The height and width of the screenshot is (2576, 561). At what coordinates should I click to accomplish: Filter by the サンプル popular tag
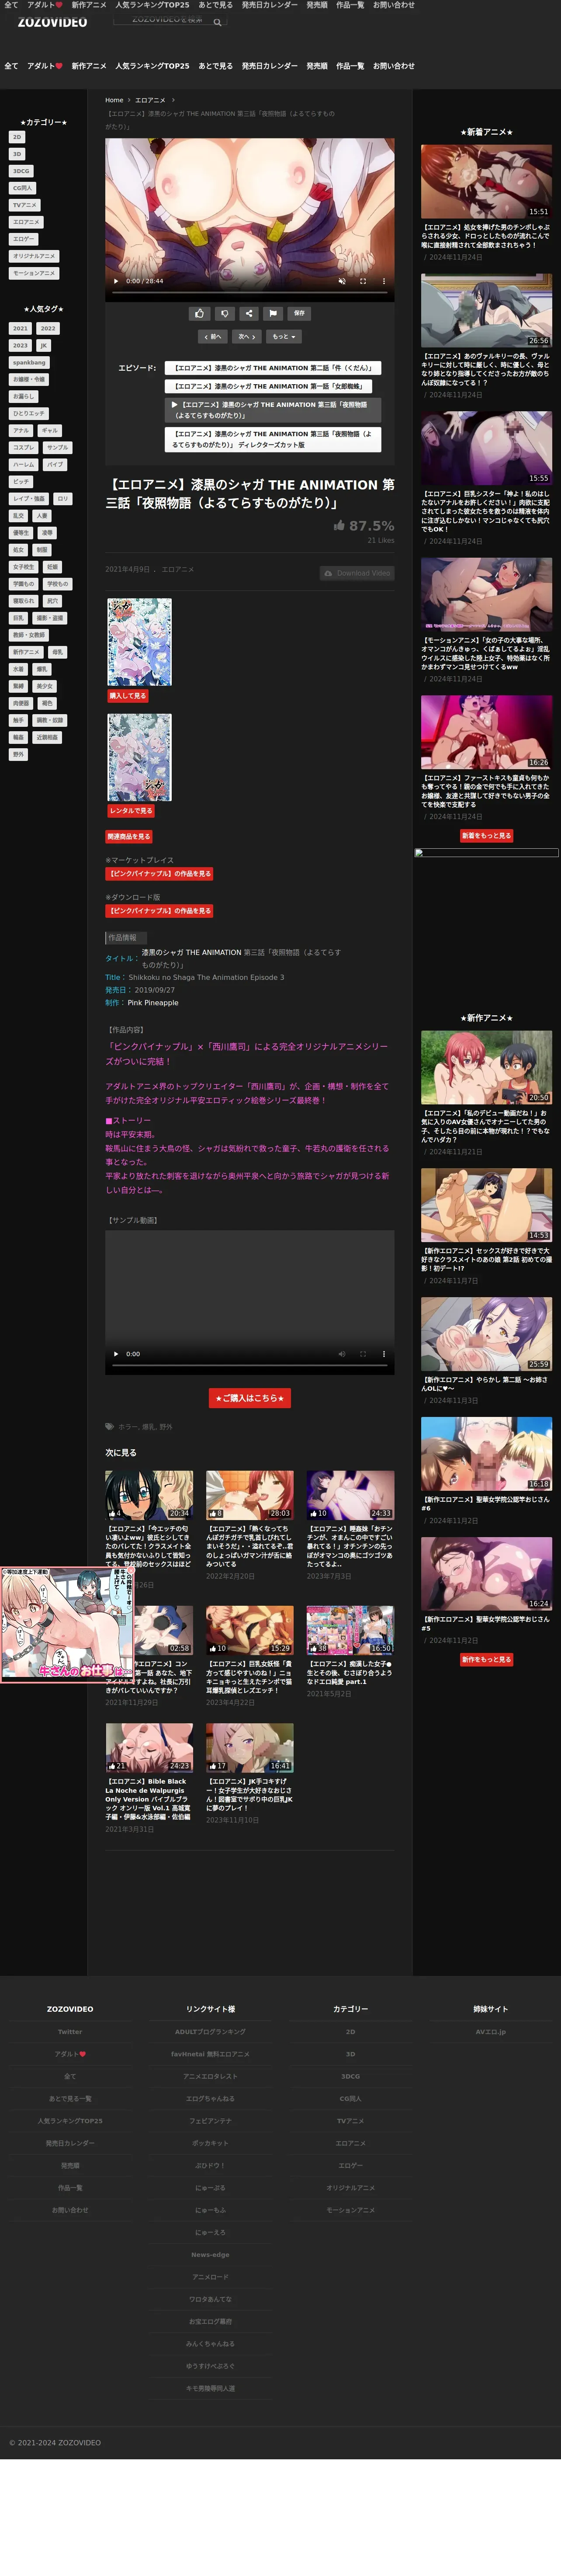(x=58, y=447)
